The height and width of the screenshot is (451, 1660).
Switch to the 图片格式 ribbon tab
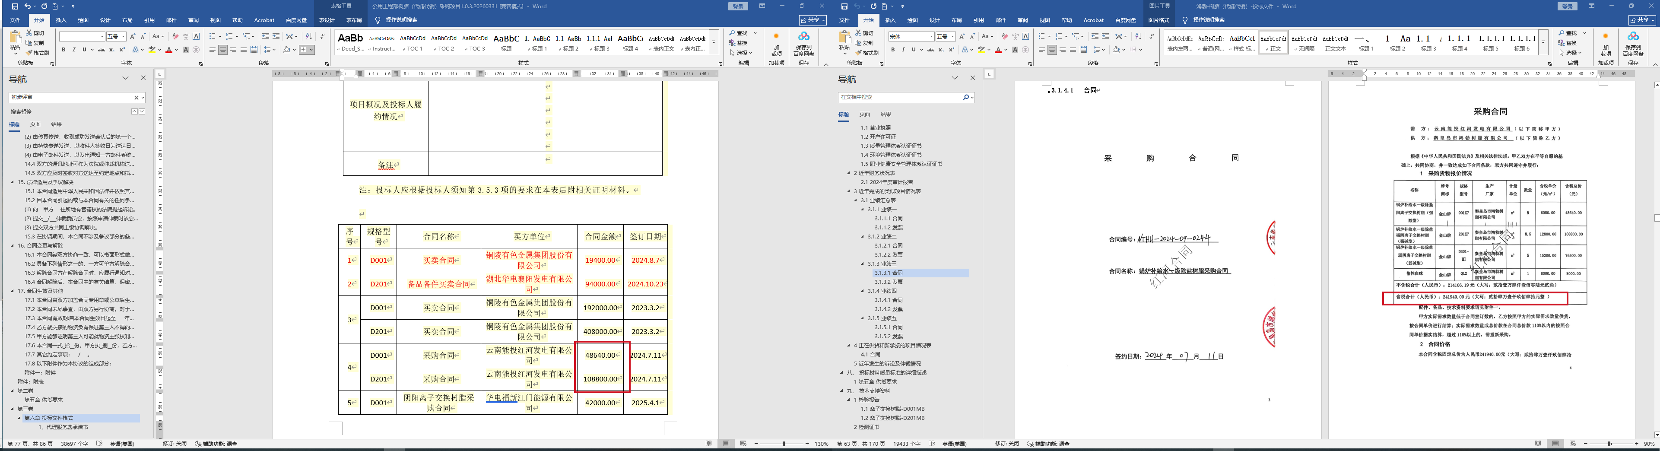tap(1158, 20)
